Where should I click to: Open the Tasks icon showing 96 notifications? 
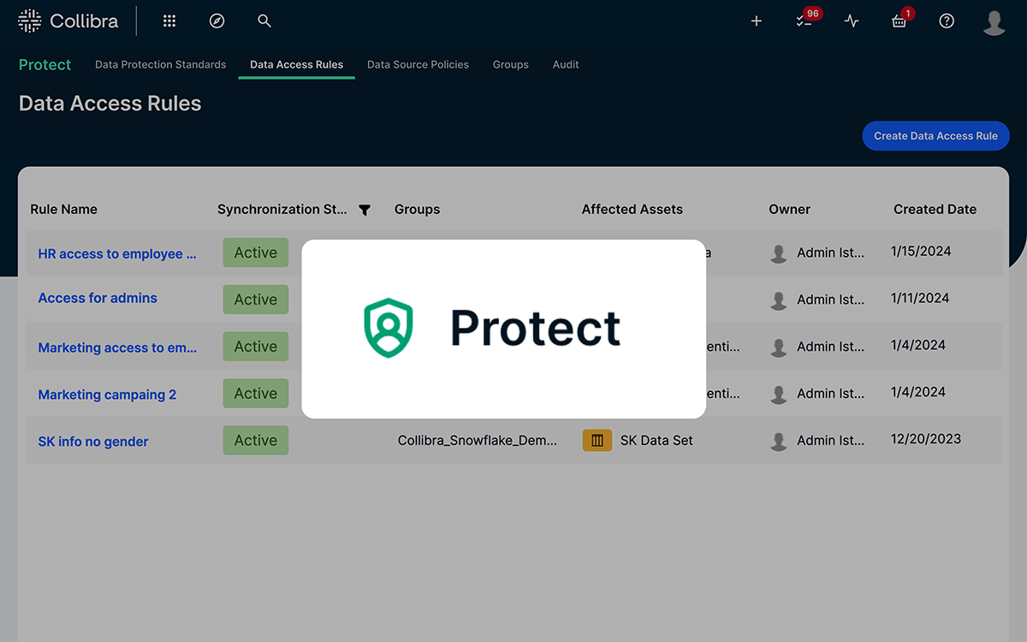803,21
